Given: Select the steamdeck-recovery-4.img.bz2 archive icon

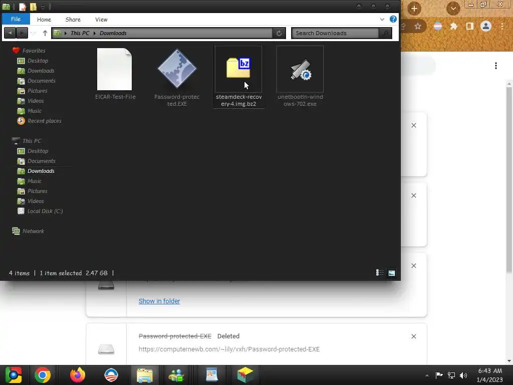Looking at the screenshot, I should [238, 68].
